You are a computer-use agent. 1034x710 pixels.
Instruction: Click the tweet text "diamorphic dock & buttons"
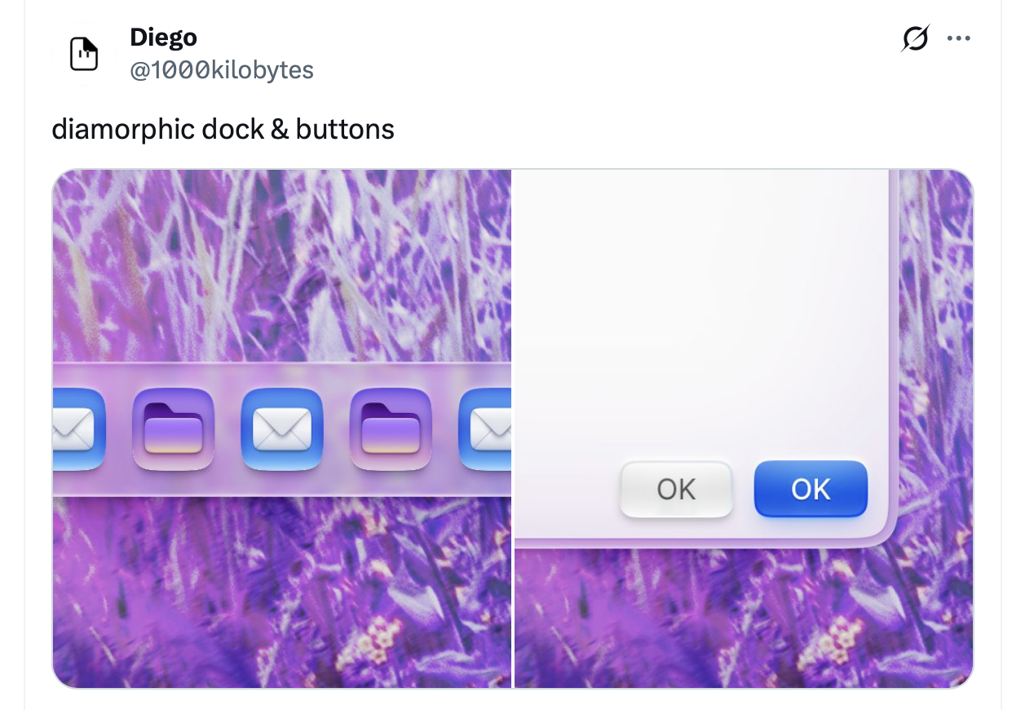[223, 129]
